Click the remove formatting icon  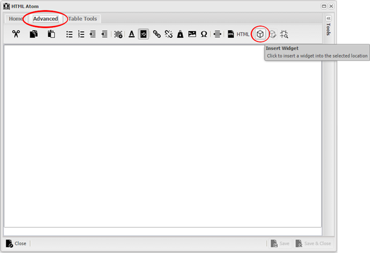[118, 35]
